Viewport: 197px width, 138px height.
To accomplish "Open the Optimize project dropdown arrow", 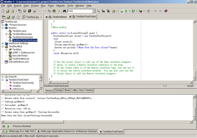I will [x=144, y=11].
